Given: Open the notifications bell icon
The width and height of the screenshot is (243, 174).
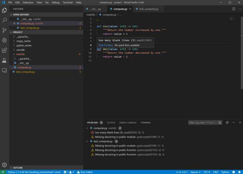Looking at the screenshot, I should click(239, 172).
